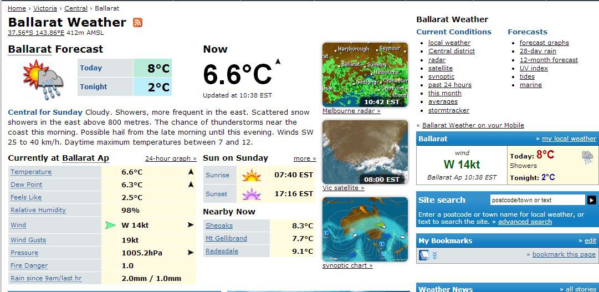Screen dimensions: 599x292
Task: Open the UV index link
Action: point(534,68)
